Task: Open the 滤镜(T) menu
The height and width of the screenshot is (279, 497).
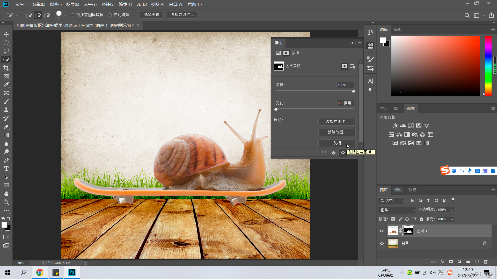Action: point(125,4)
